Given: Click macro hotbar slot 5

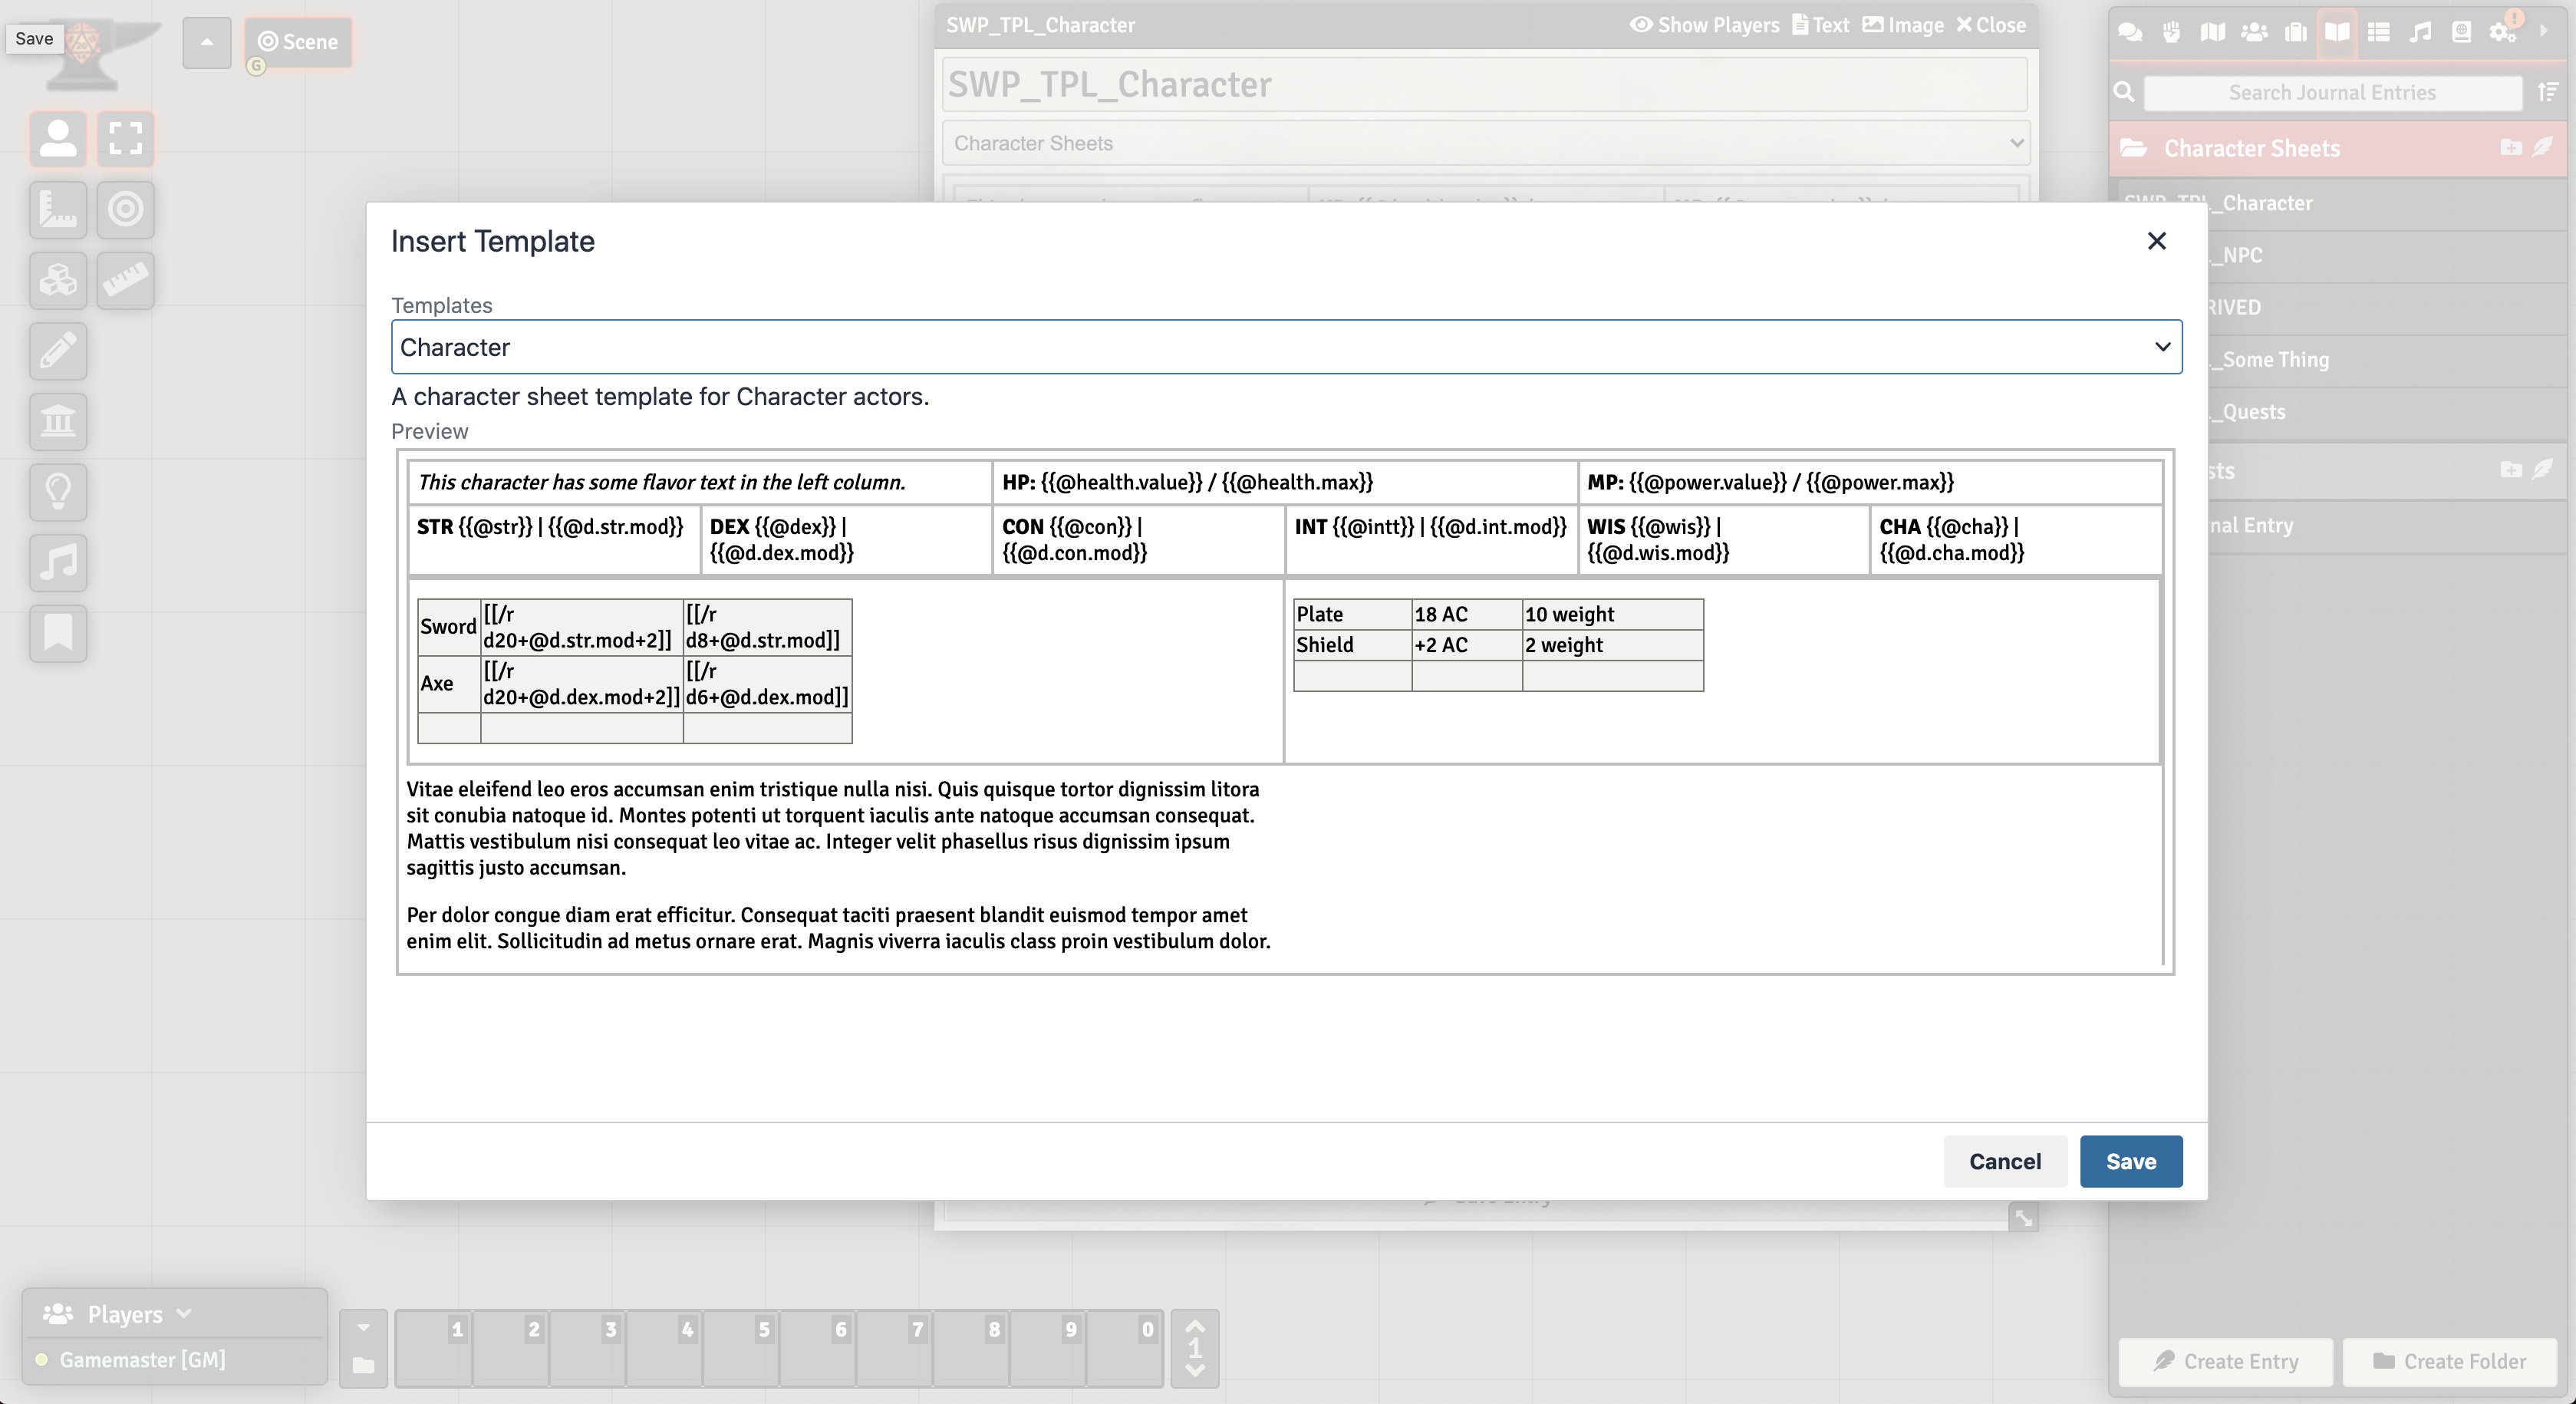Looking at the screenshot, I should pyautogui.click(x=741, y=1348).
